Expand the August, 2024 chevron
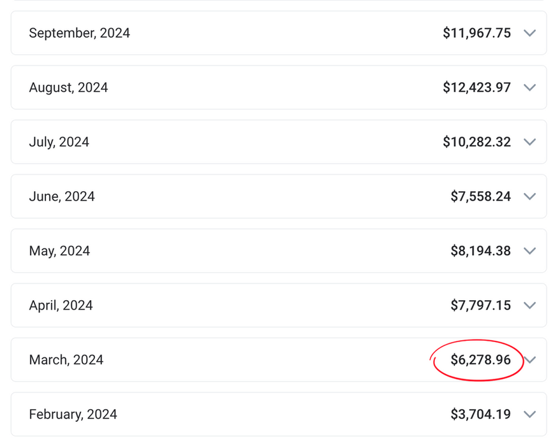 529,88
